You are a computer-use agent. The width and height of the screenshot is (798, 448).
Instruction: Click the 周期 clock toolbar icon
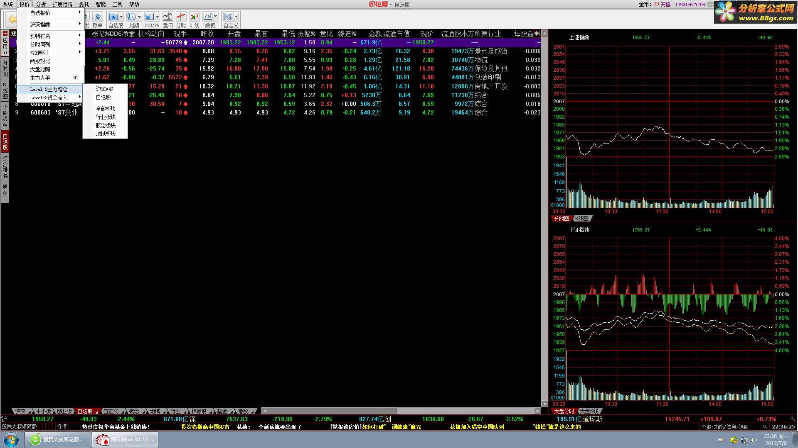[x=131, y=17]
